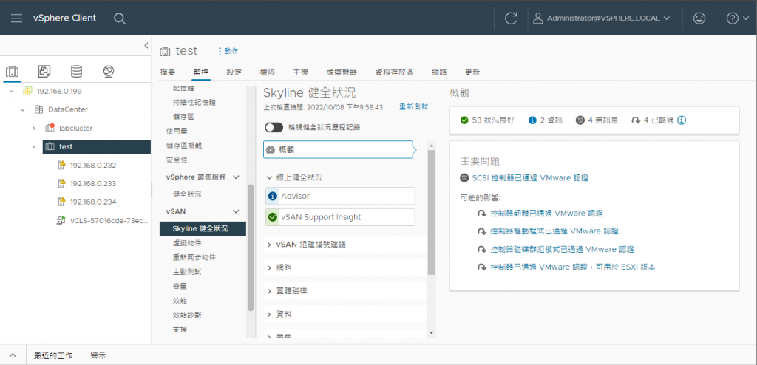The image size is (757, 365).
Task: Click the info icon next to 已略過
Action: coord(682,120)
